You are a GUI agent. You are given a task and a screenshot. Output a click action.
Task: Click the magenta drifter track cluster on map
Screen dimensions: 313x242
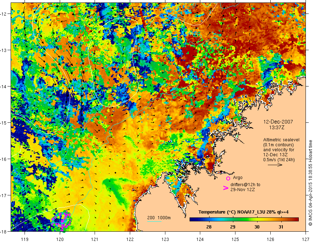click(62, 221)
